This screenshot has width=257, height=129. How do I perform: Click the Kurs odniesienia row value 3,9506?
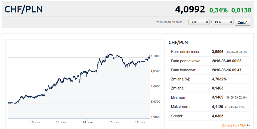(218, 52)
